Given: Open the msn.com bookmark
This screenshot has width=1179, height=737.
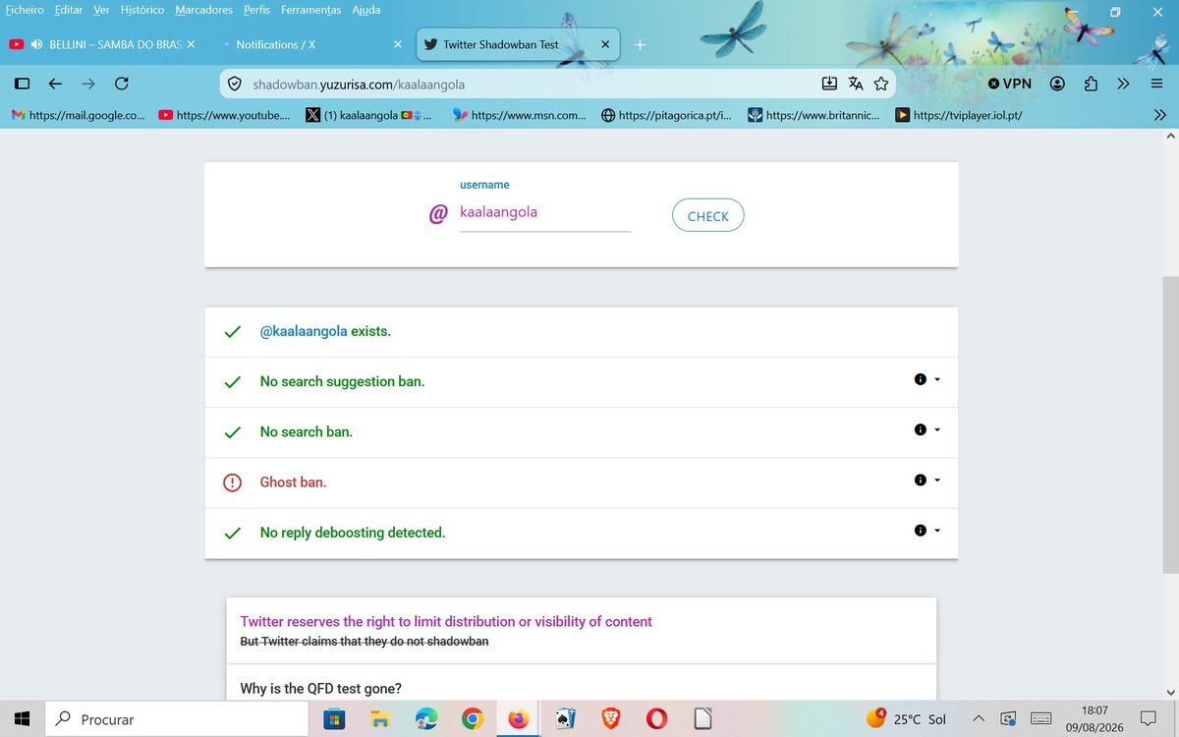Looking at the screenshot, I should tap(520, 115).
